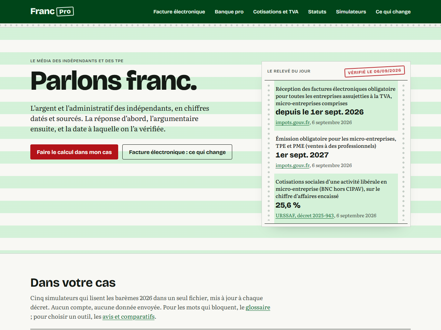The width and height of the screenshot is (441, 330).
Task: Click the VÉRIFIÉ LE 06/09/2026 stamp
Action: [x=375, y=71]
